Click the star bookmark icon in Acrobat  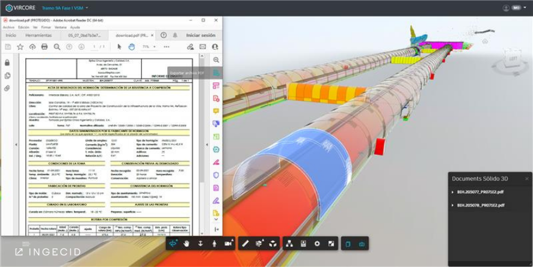coord(20,47)
